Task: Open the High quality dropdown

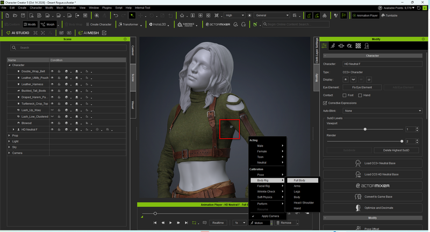Action: tap(234, 16)
